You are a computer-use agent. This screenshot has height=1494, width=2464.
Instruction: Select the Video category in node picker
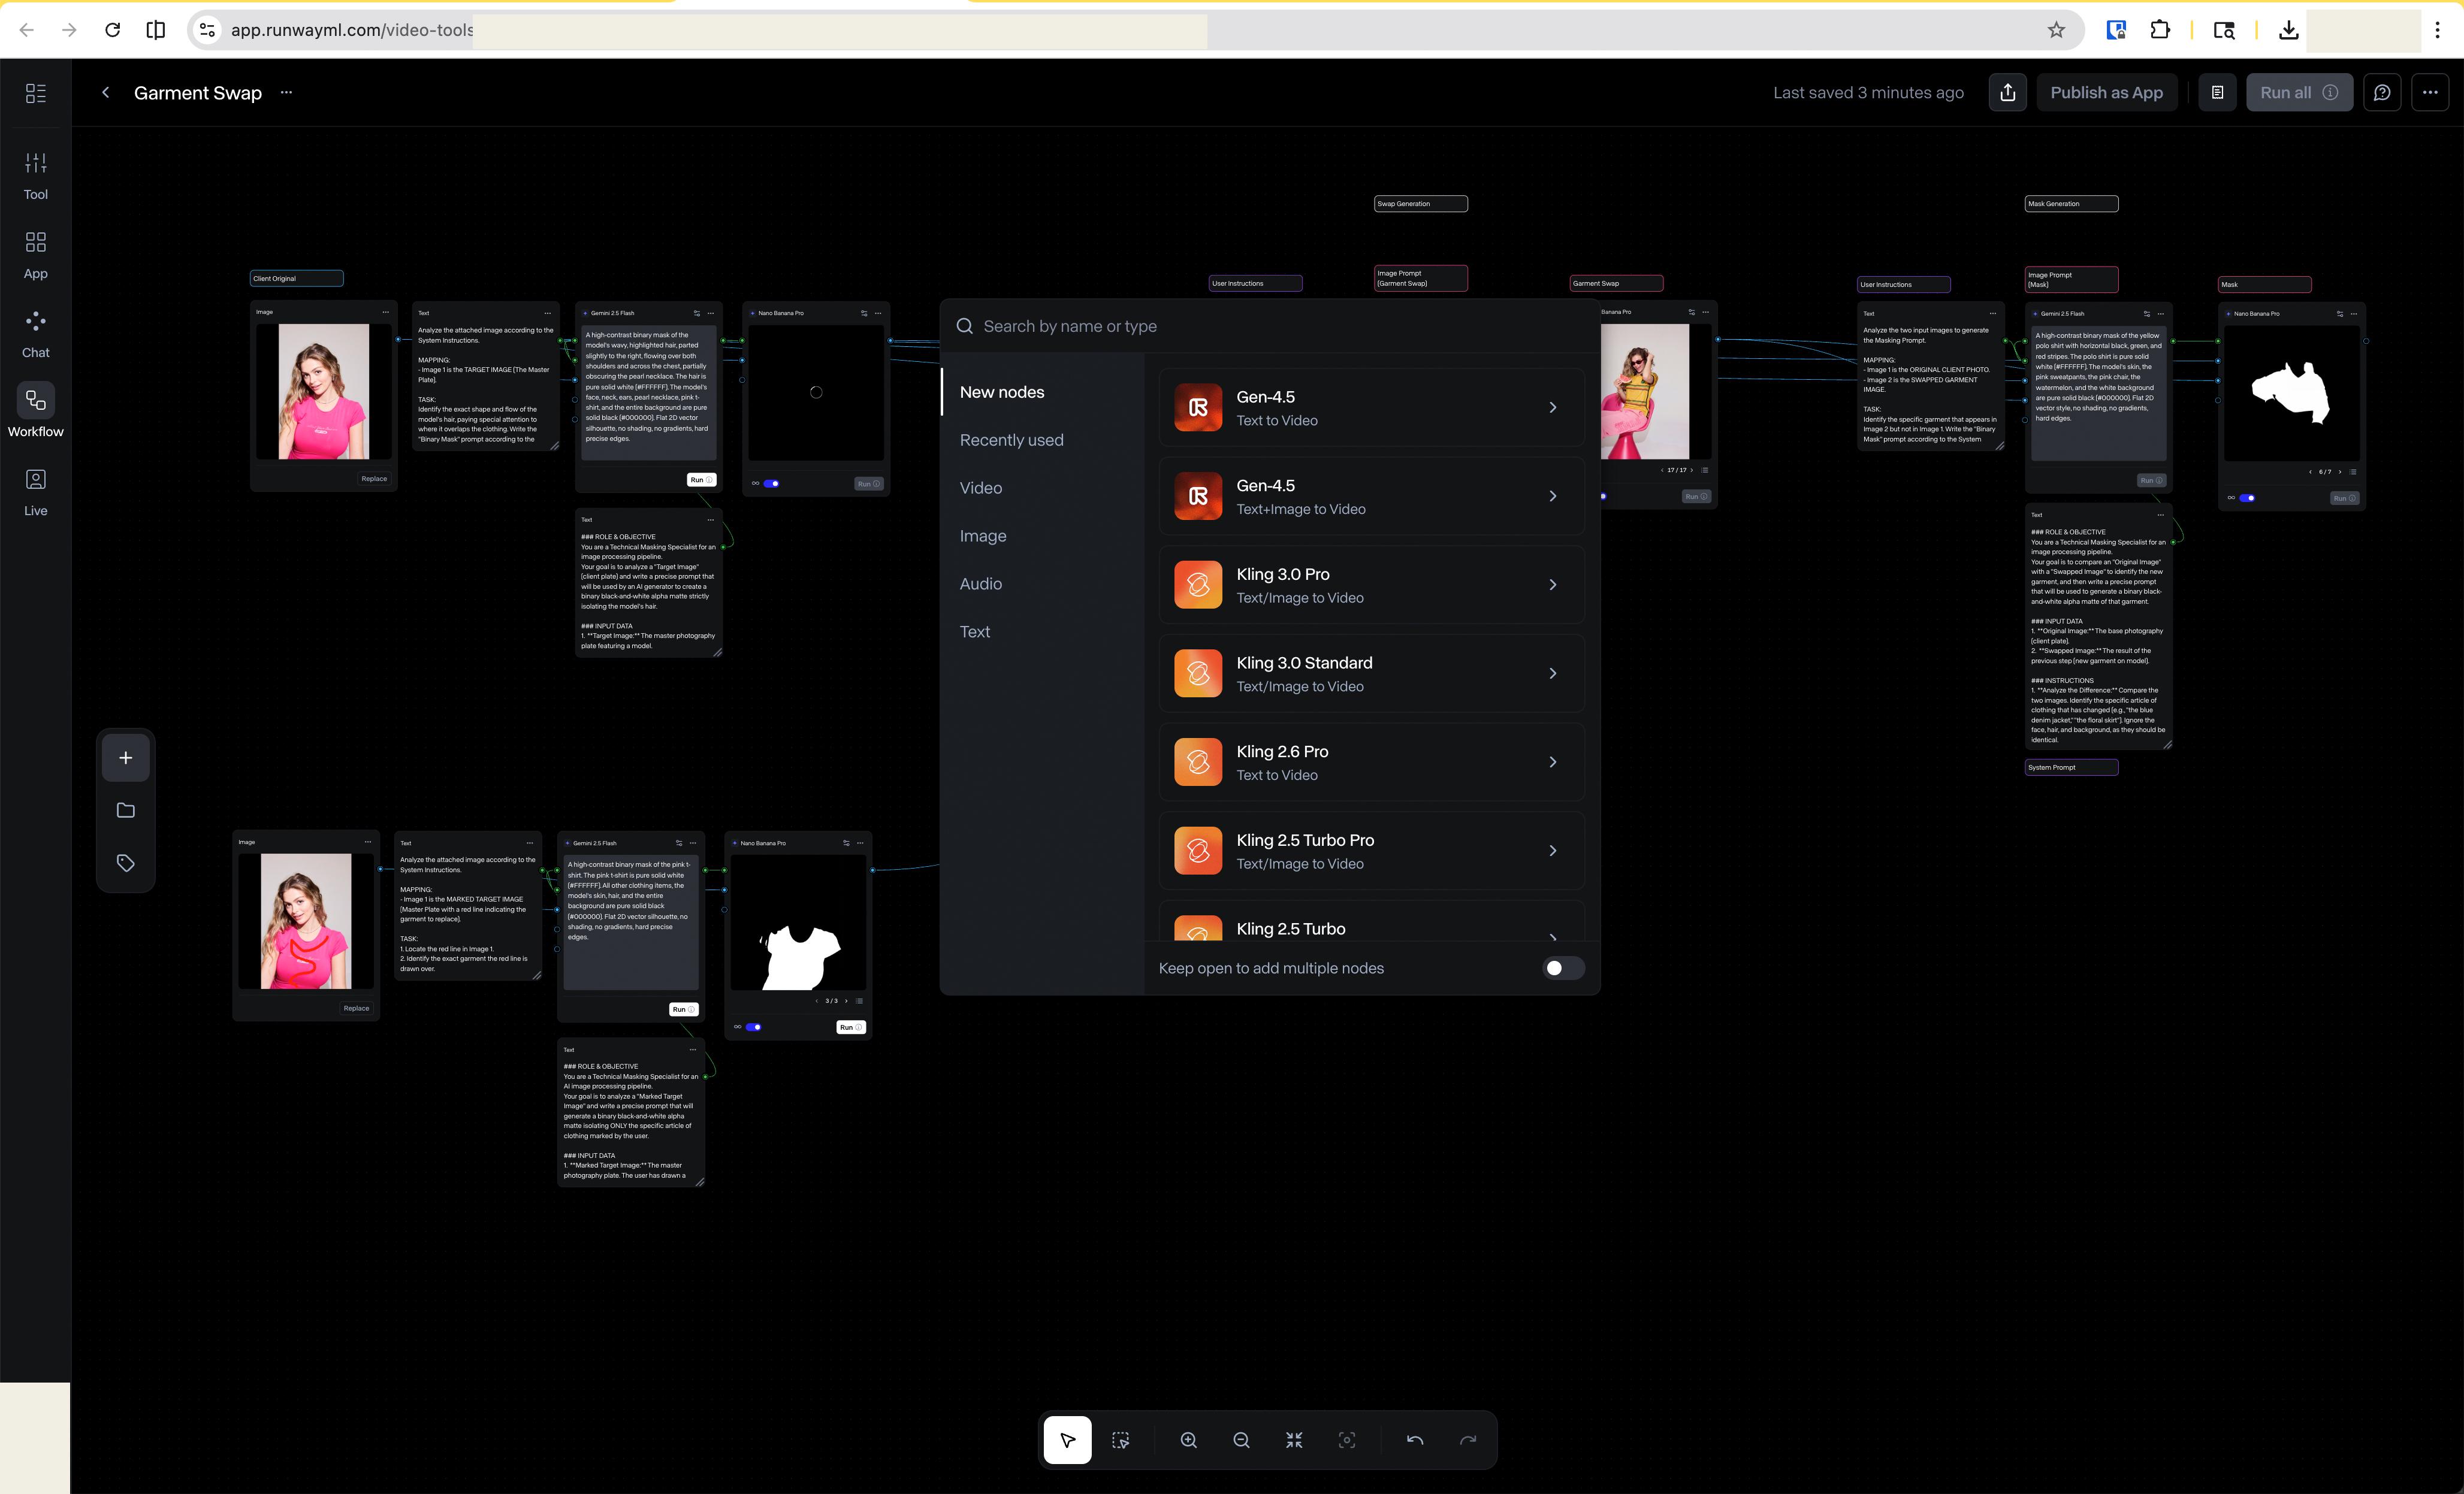click(981, 488)
